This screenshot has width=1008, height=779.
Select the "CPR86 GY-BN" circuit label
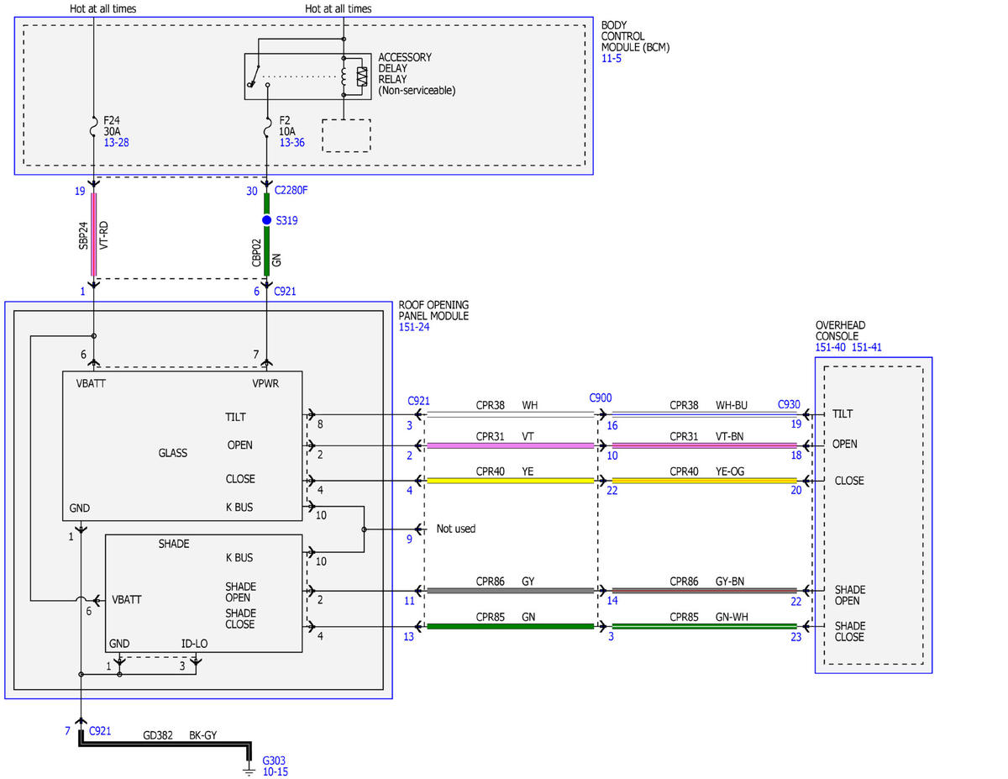[x=708, y=582]
